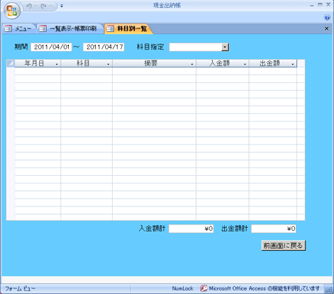The width and height of the screenshot is (334, 294).
Task: Click the Redo arrow in quick access toolbar
Action: [43, 6]
